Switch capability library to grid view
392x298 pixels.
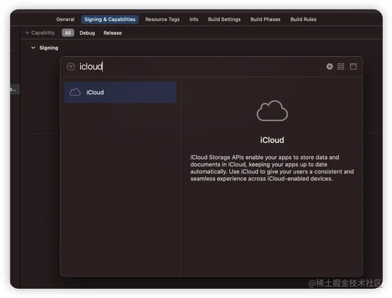[x=341, y=67]
